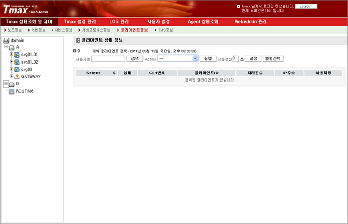The image size is (348, 224).
Task: Go to 서버프로세스정보 submenu
Action: (96, 30)
